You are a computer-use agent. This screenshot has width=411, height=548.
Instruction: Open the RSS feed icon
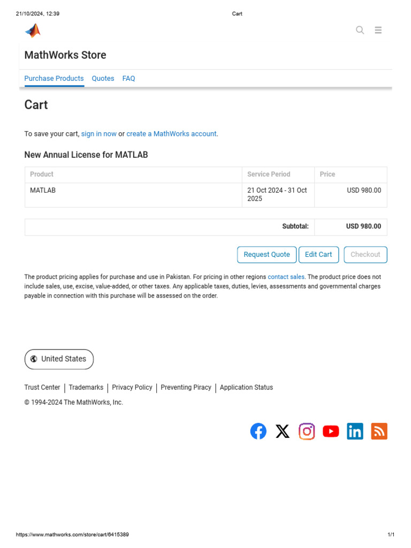pos(379,431)
